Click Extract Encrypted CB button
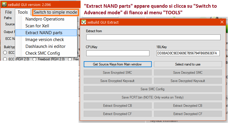Viewport: 228px width, 123px height. click(117, 105)
